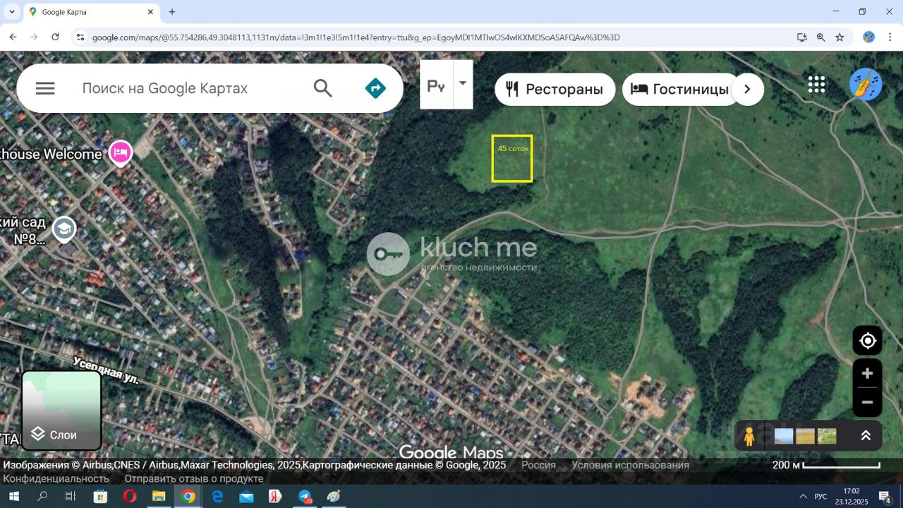This screenshot has width=903, height=508.
Task: Show hidden system tray icons
Action: (803, 497)
